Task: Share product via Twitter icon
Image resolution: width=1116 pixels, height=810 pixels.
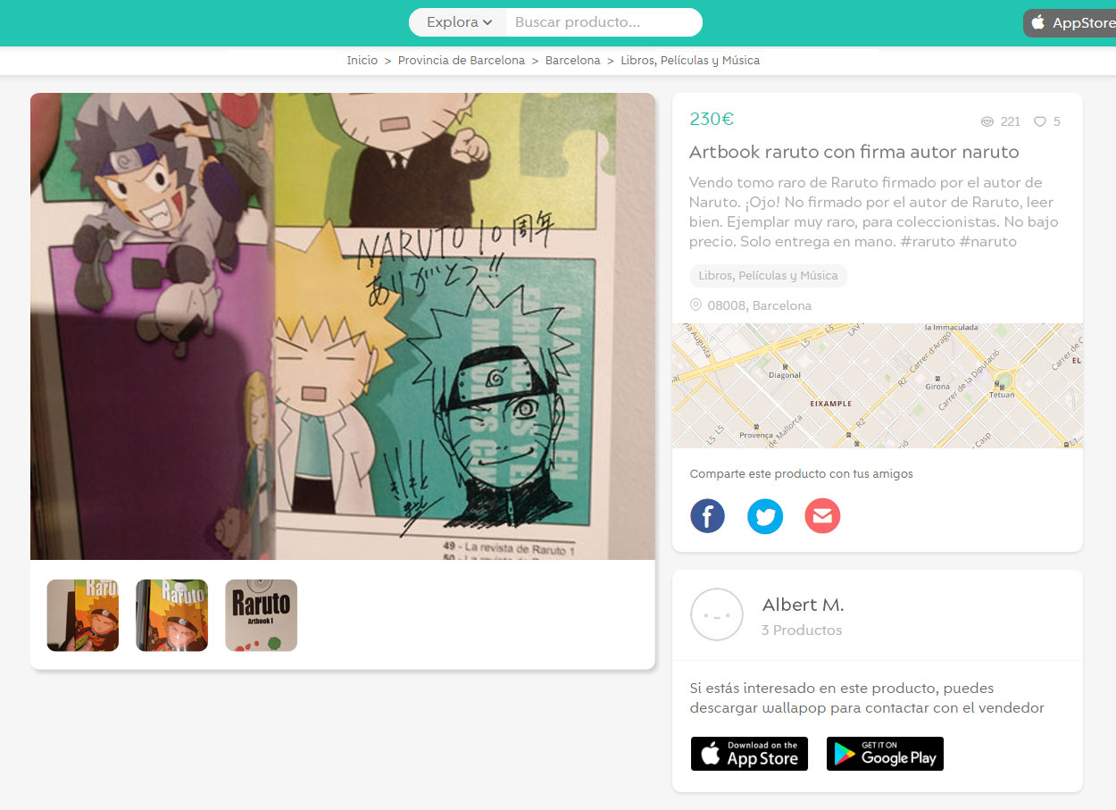Action: [x=765, y=516]
